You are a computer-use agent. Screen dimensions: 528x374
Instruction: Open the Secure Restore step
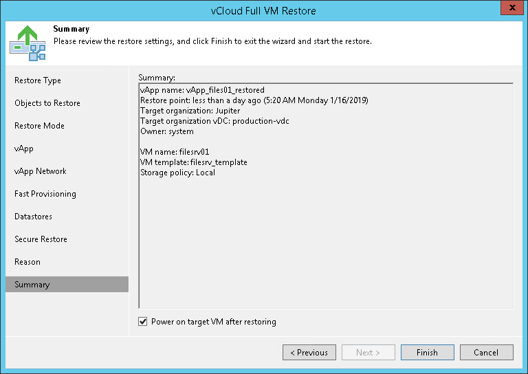pos(41,239)
